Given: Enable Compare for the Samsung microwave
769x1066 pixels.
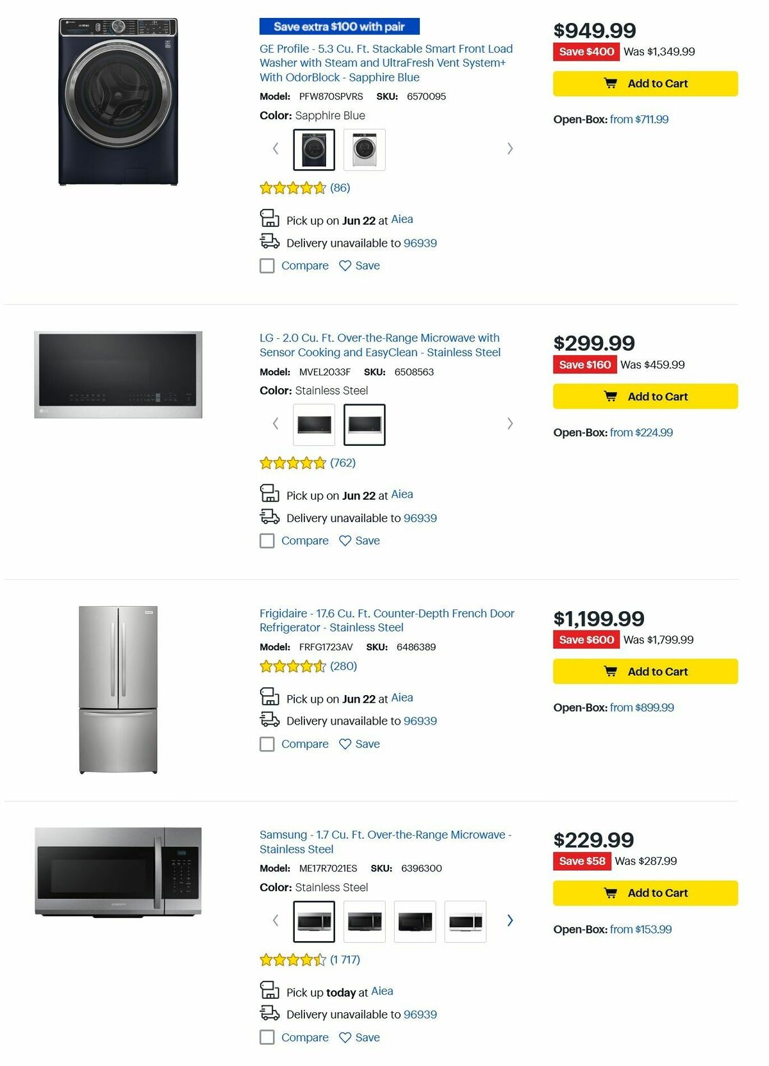Looking at the screenshot, I should tap(267, 1037).
